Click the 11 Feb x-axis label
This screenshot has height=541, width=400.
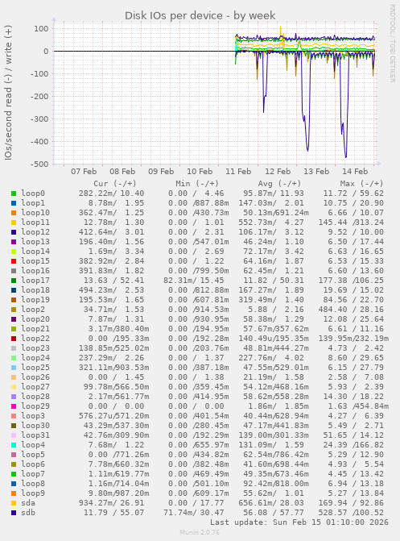[238, 172]
